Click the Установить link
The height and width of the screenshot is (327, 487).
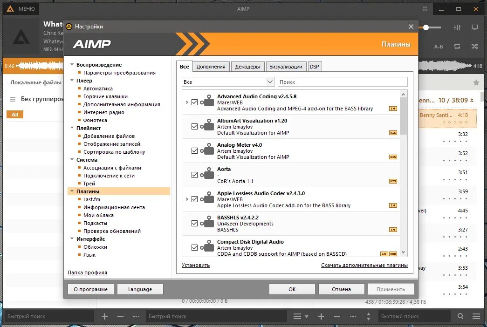(196, 265)
